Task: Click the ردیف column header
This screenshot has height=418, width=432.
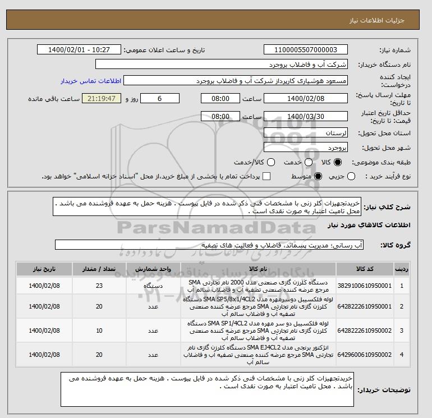Action: tap(401, 269)
